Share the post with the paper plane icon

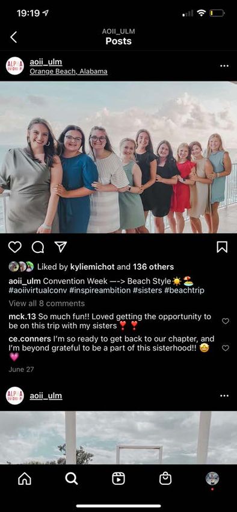click(x=61, y=247)
